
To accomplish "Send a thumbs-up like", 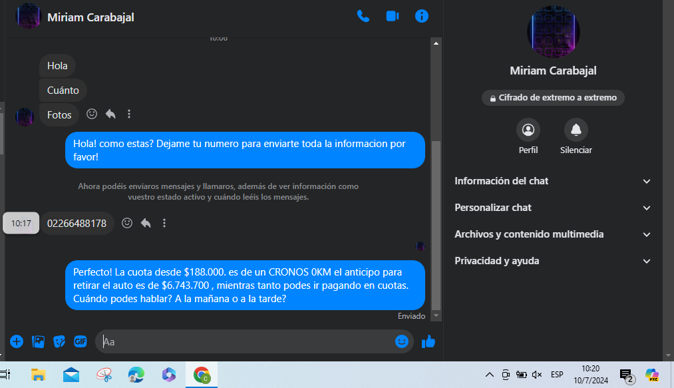I will pos(428,341).
